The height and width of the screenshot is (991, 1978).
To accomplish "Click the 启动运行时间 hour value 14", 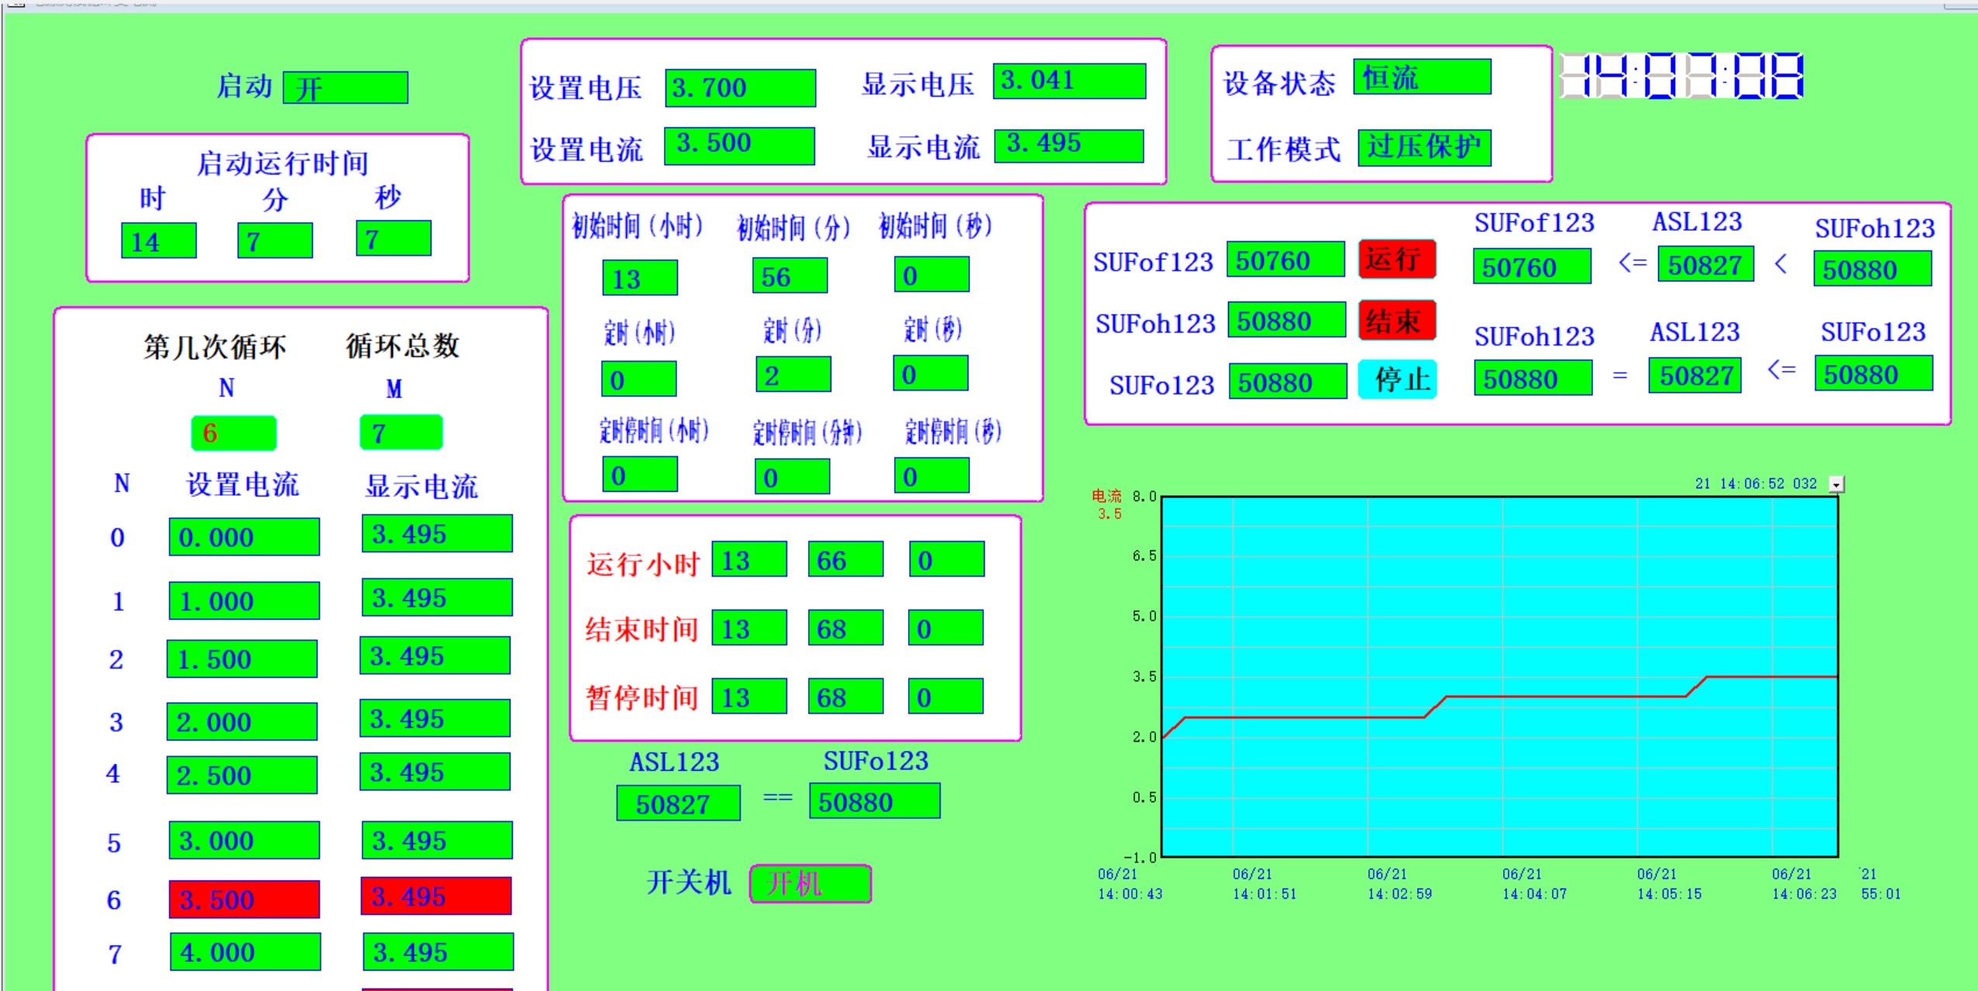I will point(159,241).
